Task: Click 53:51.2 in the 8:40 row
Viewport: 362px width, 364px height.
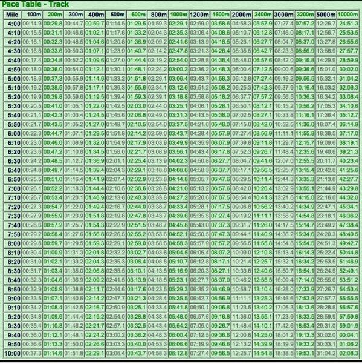Action: click(x=347, y=280)
